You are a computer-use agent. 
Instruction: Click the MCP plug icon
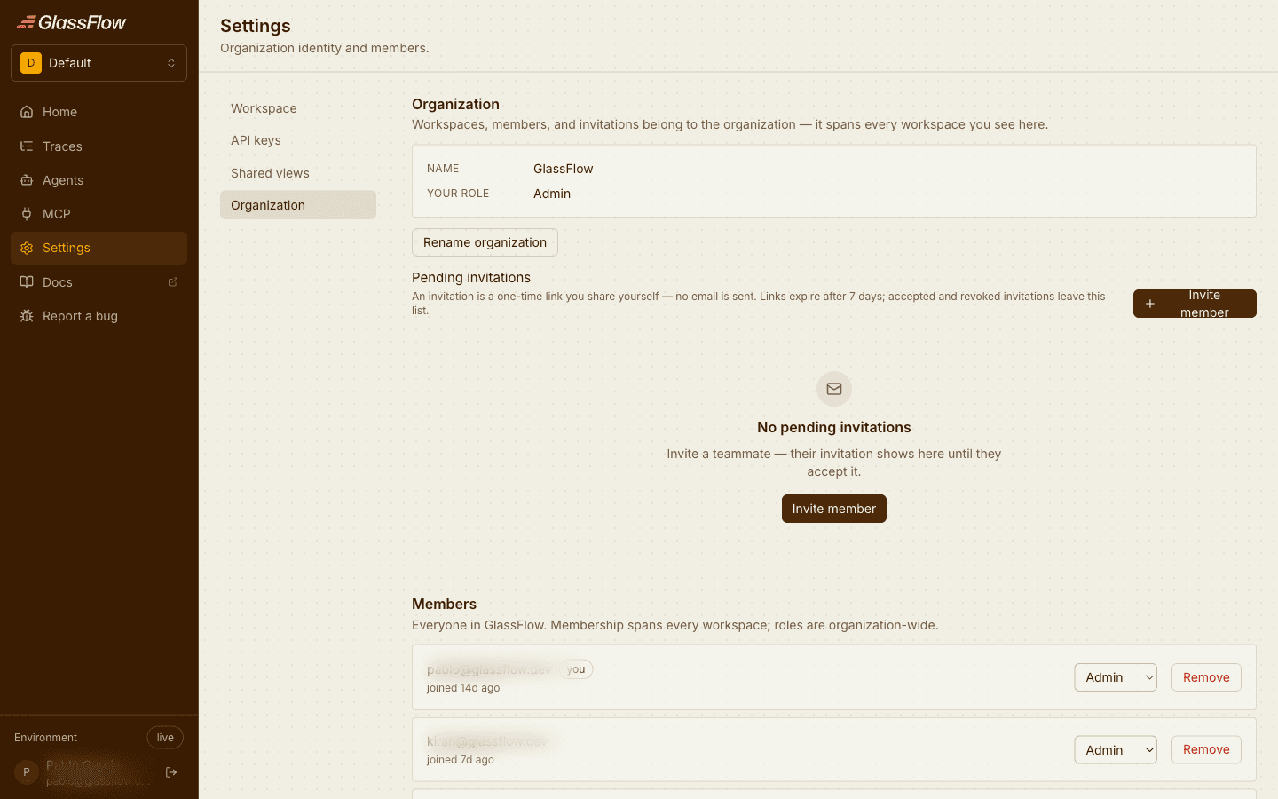click(x=27, y=214)
